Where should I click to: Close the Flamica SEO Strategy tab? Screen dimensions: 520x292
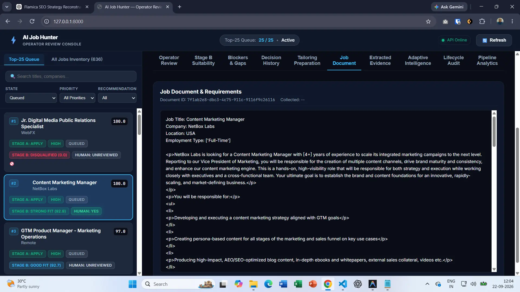point(87,7)
